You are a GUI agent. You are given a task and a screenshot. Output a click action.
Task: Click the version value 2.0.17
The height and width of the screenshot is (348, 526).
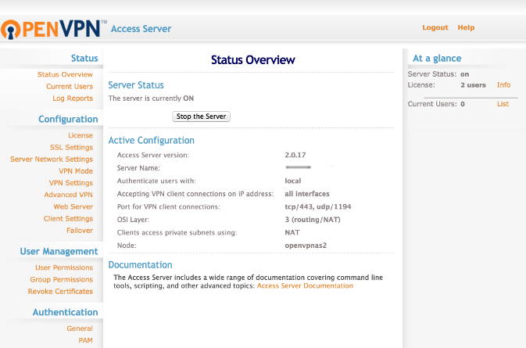point(295,155)
